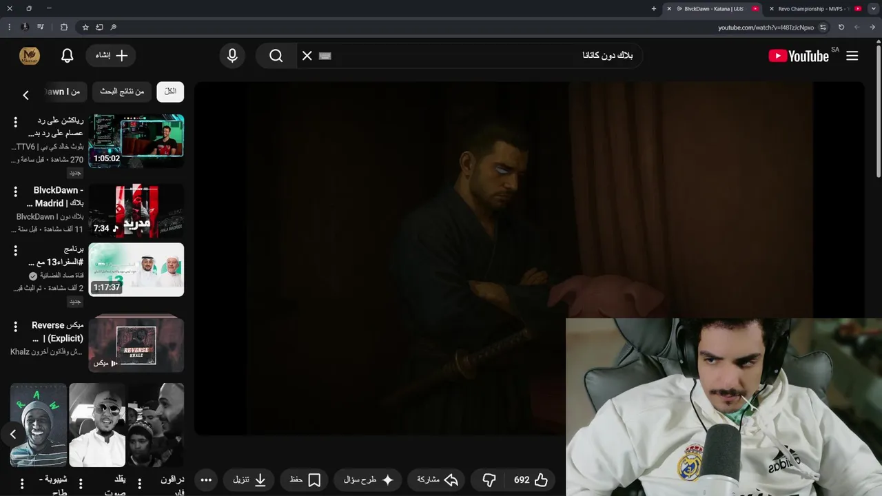
Task: Open the tab search dropdown
Action: coord(873,9)
